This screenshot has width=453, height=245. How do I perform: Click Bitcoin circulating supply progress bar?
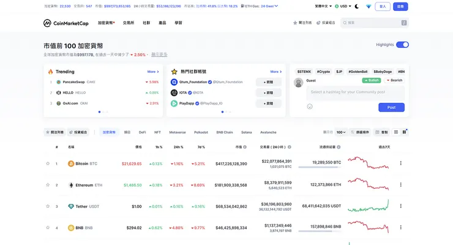(x=320, y=167)
